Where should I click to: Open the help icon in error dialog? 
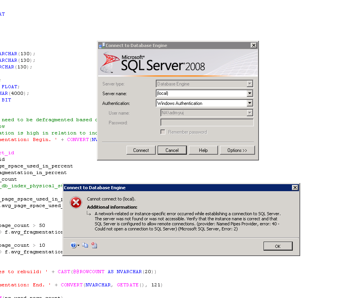pyautogui.click(x=74, y=245)
